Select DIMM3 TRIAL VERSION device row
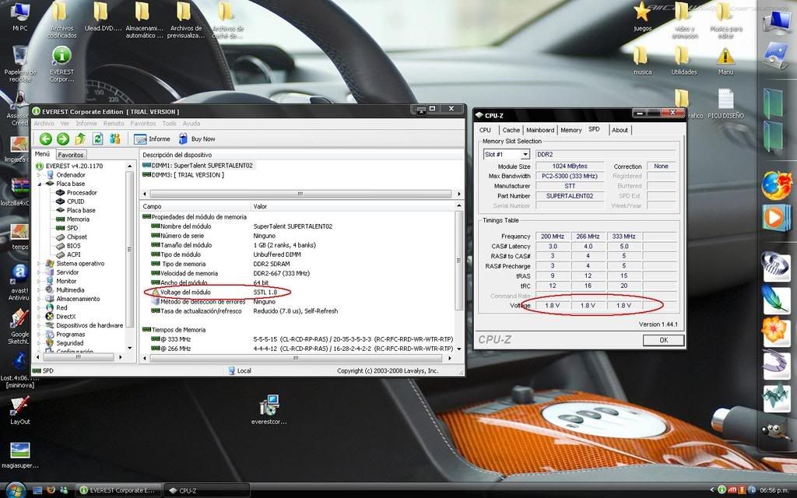The width and height of the screenshot is (797, 498). [x=183, y=175]
